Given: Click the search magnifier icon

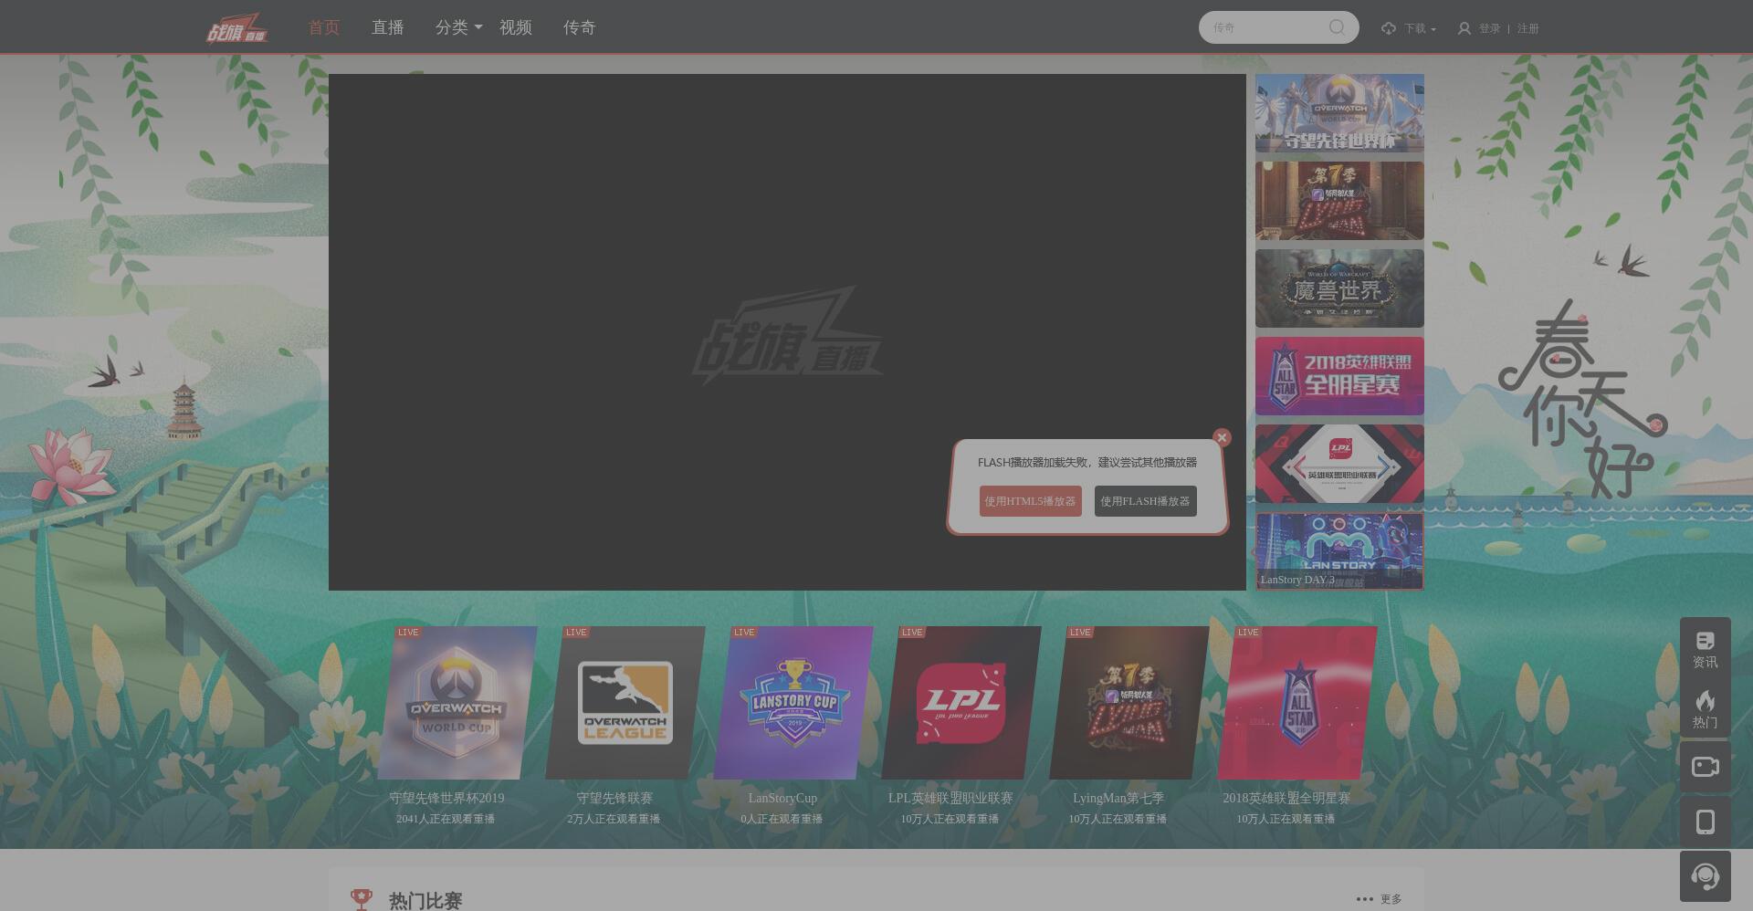Looking at the screenshot, I should tap(1337, 27).
